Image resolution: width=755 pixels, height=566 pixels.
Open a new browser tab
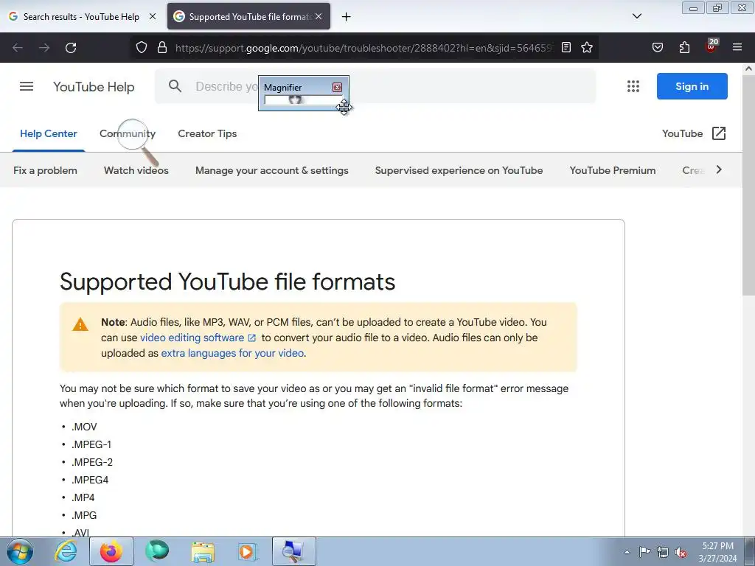coord(346,17)
